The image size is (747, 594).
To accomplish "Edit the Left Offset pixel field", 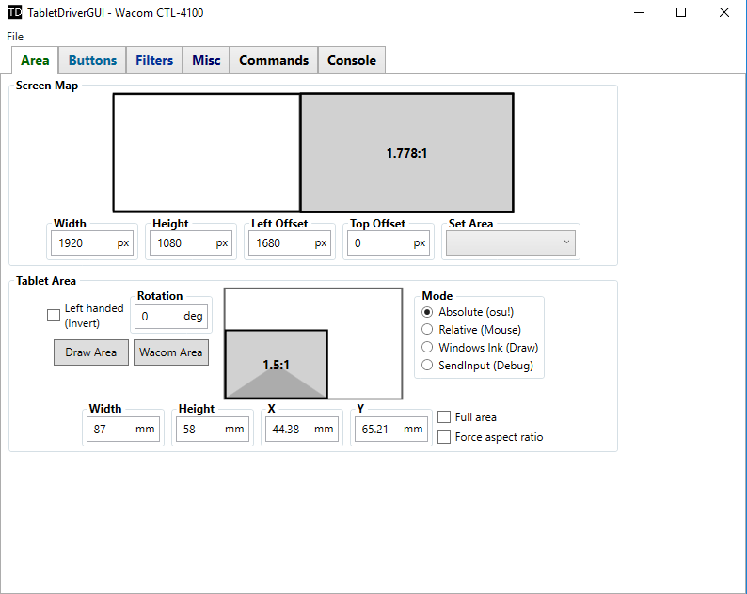I will click(290, 243).
